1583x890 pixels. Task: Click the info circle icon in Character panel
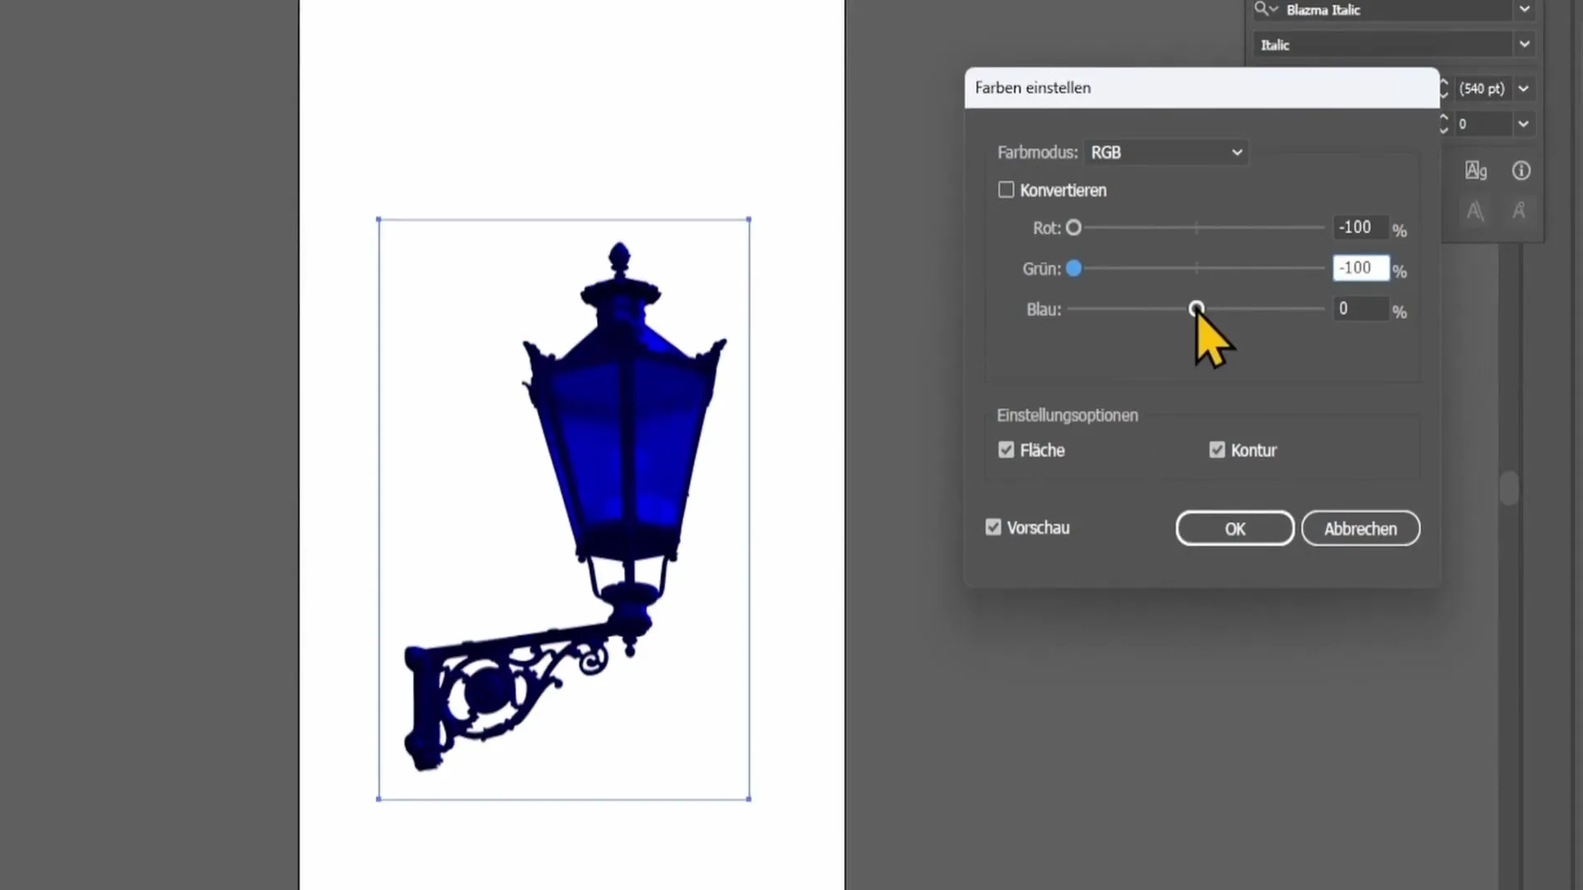click(1521, 171)
